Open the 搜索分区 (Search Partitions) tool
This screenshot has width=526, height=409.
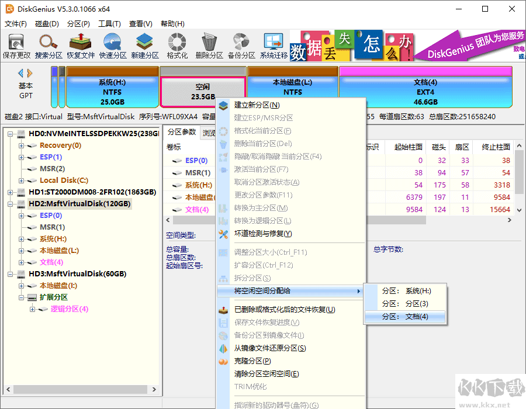pos(49,46)
